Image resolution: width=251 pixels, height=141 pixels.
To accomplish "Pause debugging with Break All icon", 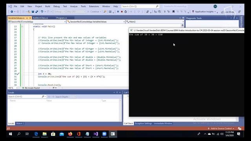I will (118, 12).
